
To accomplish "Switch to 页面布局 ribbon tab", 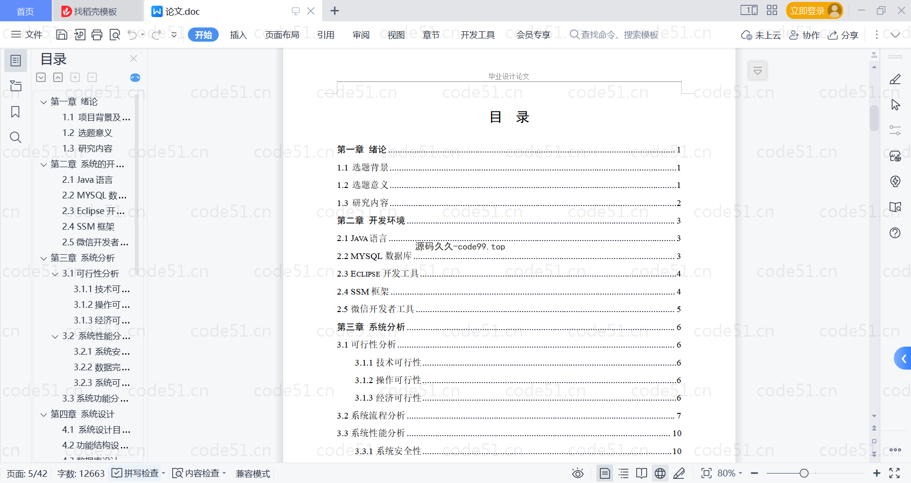I will tap(282, 35).
